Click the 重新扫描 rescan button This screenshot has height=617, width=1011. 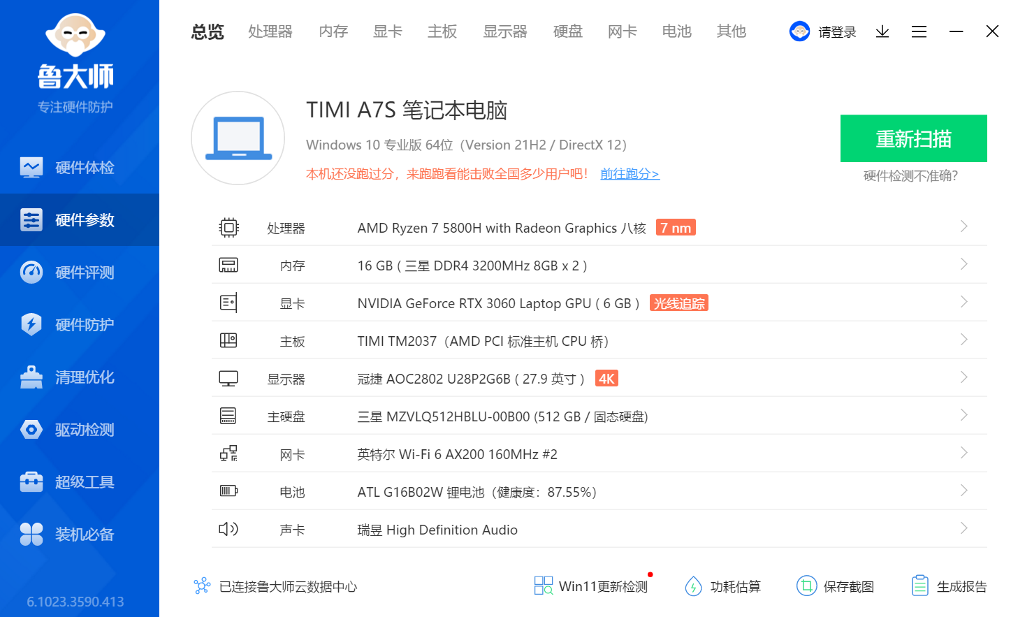[x=914, y=138]
